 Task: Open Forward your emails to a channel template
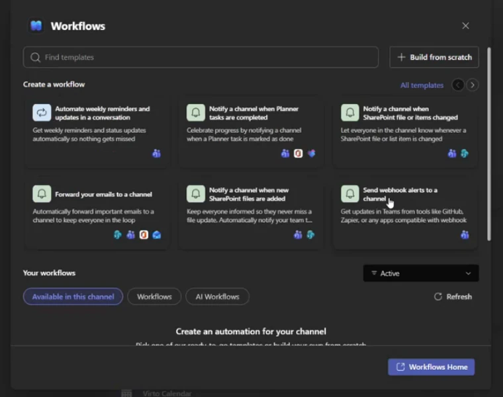click(x=97, y=212)
